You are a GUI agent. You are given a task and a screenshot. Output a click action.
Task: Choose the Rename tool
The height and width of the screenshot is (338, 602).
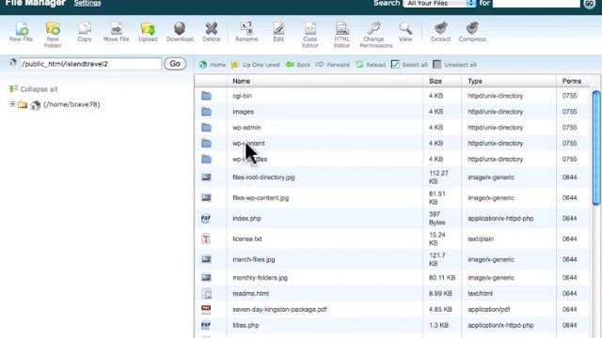[x=246, y=32]
